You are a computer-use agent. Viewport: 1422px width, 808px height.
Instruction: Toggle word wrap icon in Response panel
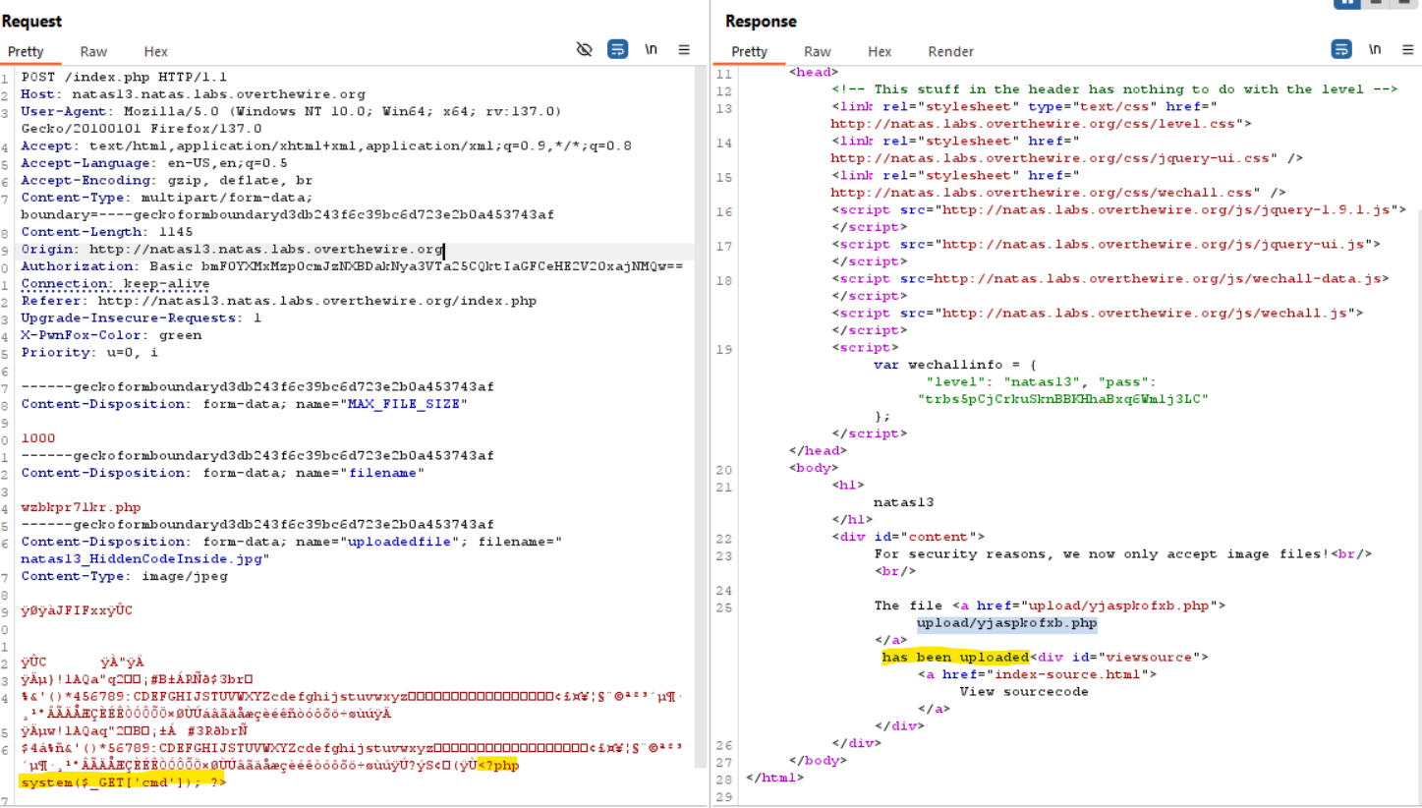(1341, 49)
